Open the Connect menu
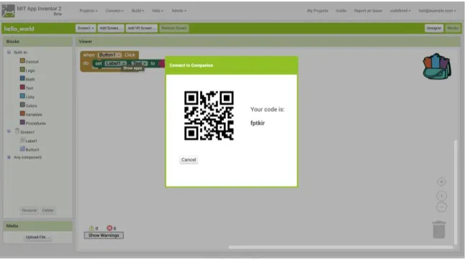This screenshot has height=260, width=467. (x=114, y=11)
